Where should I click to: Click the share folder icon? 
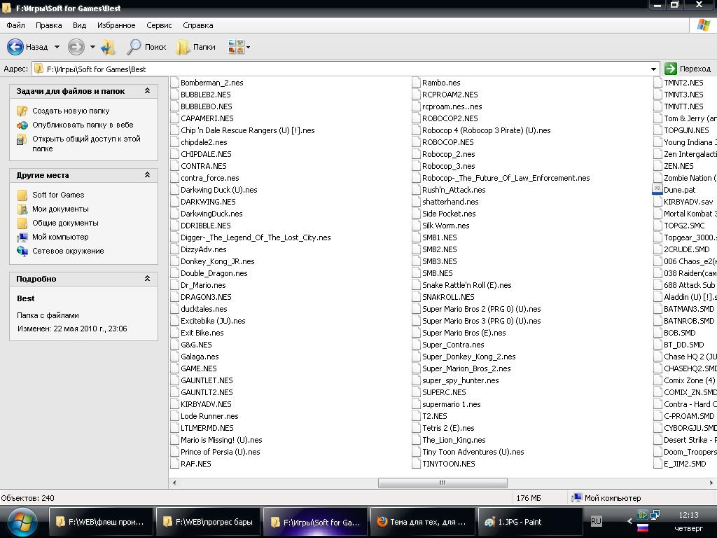click(x=22, y=139)
